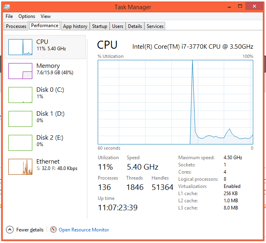Minimize the Task Manager window

(x=229, y=7)
